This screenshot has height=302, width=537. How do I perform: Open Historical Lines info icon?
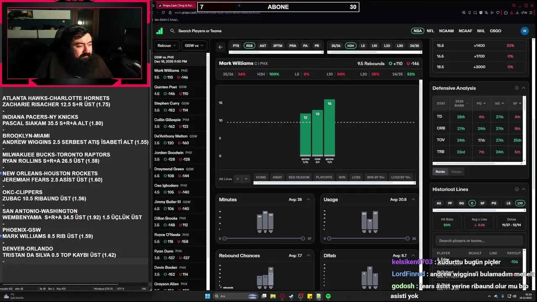pyautogui.click(x=517, y=189)
